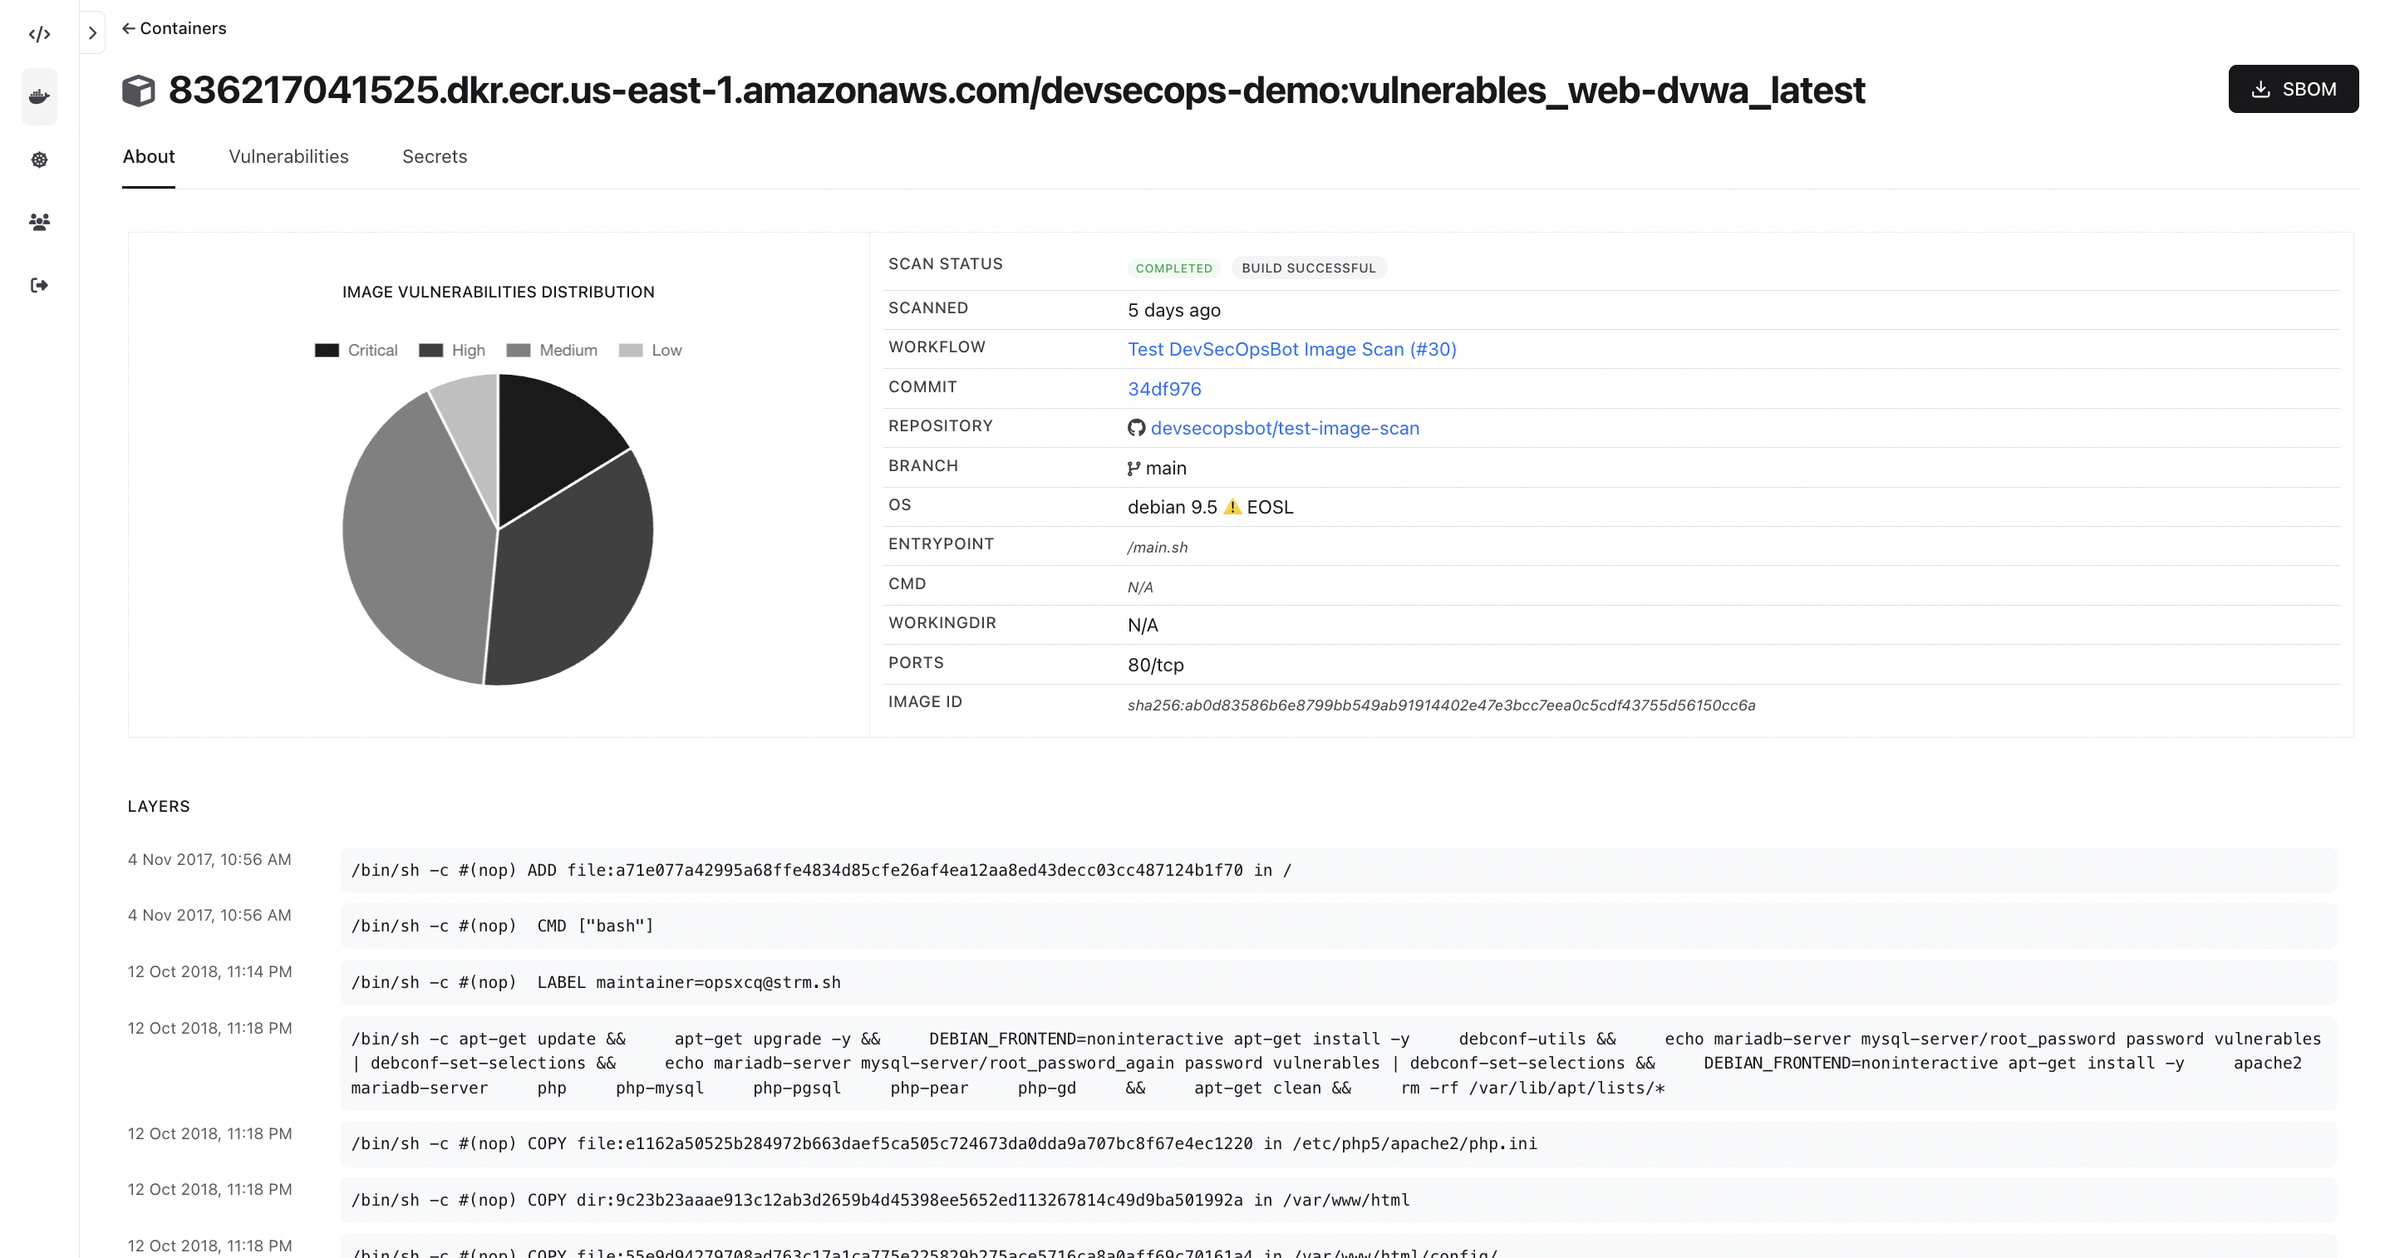Click the container cube icon beside image name

coord(139,91)
